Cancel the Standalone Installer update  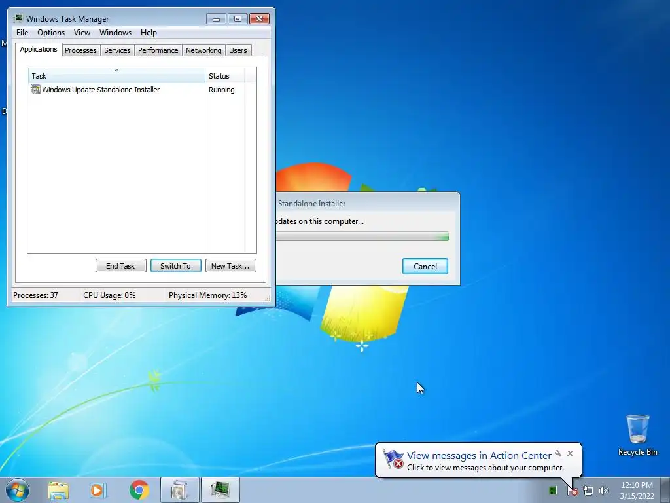click(425, 266)
